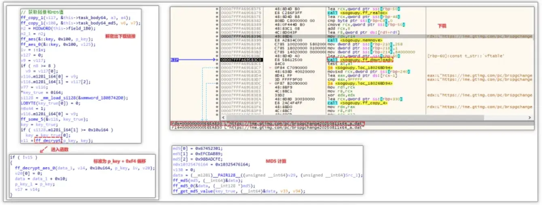Click the RIP instruction pointer label
The height and width of the screenshot is (205, 542).
coord(175,60)
